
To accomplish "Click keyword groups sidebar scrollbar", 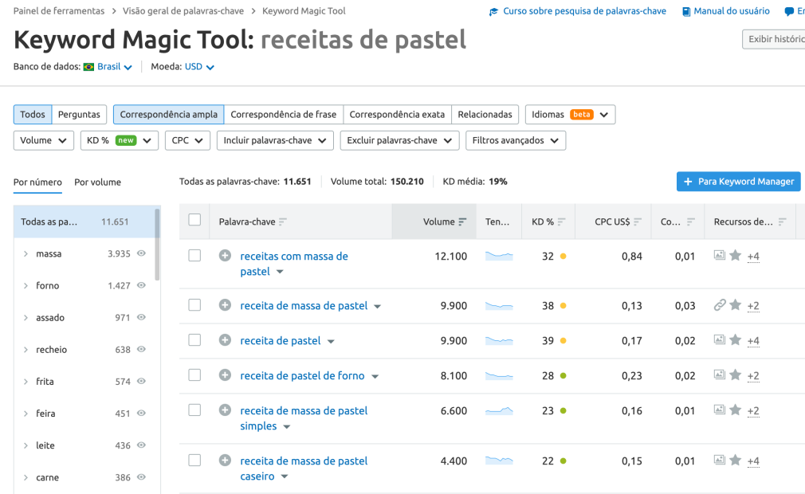I will 157,245.
